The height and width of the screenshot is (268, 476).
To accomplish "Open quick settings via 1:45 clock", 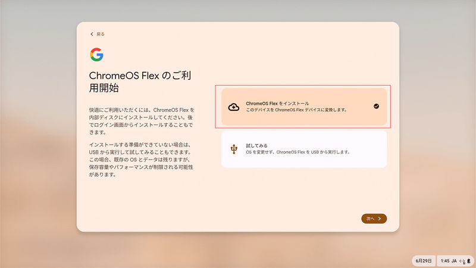I will (x=445, y=261).
